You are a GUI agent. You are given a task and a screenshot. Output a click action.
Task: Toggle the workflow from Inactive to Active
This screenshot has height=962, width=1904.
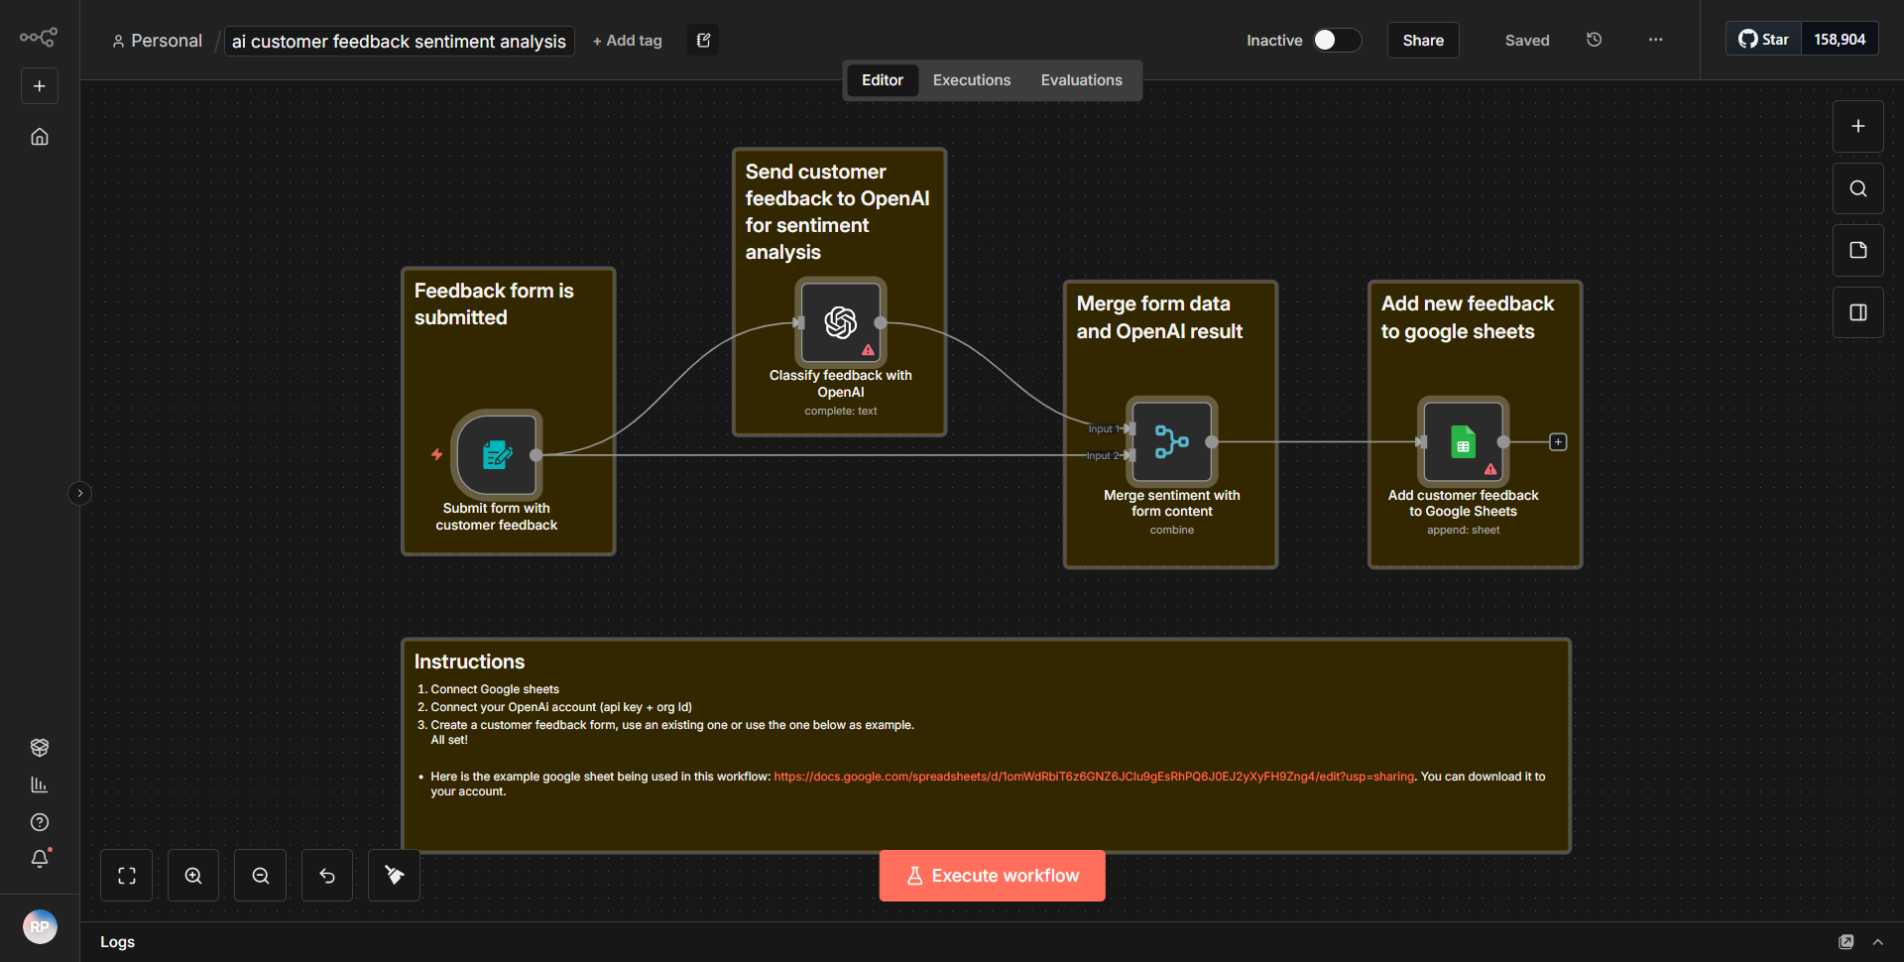click(1332, 41)
